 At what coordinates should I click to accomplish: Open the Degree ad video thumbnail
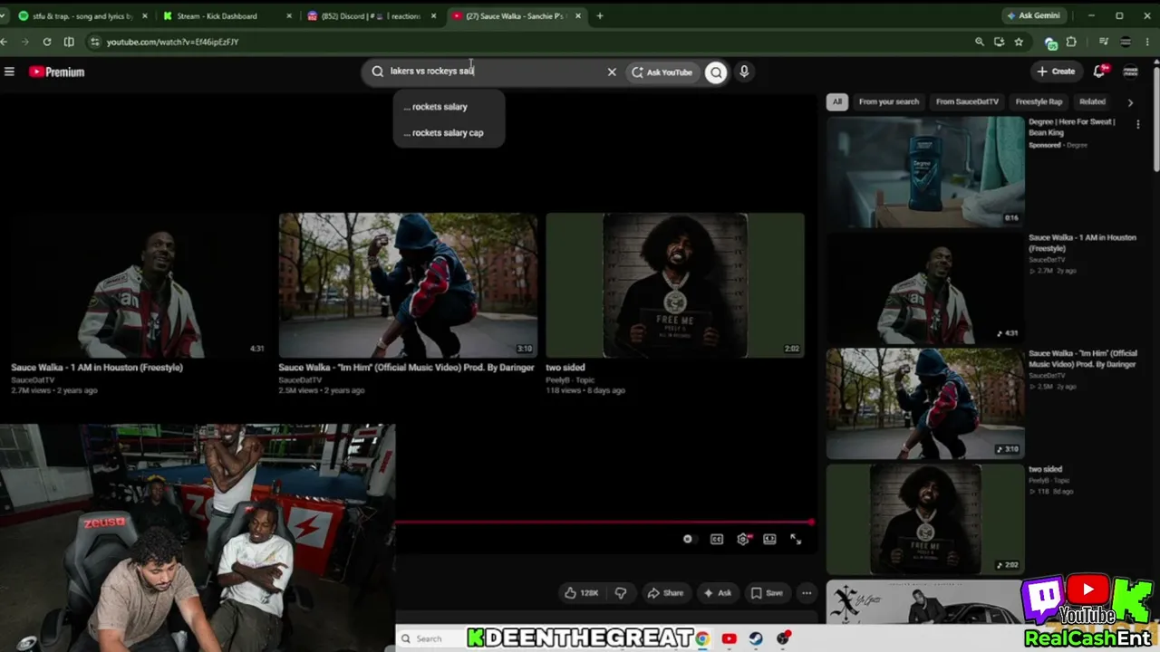click(x=925, y=172)
